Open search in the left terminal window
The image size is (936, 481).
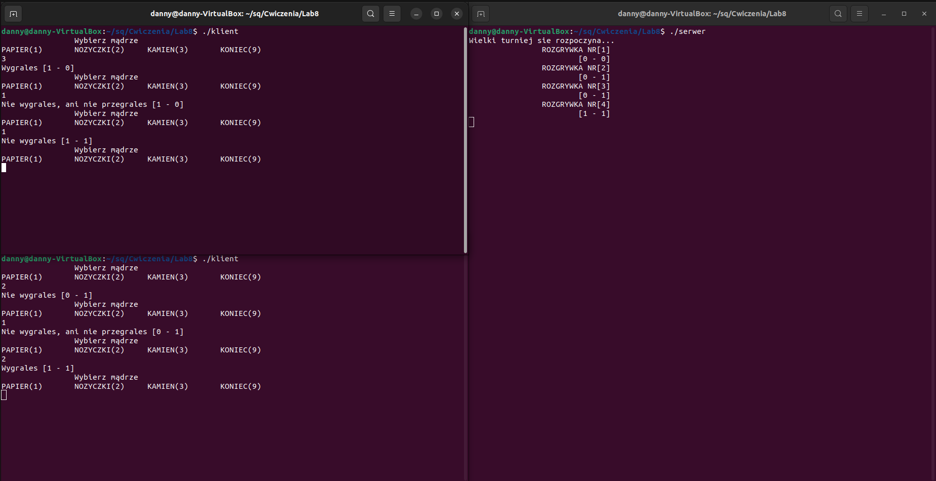(371, 14)
